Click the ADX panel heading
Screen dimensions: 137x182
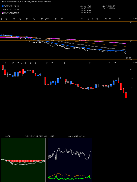coord(52,136)
